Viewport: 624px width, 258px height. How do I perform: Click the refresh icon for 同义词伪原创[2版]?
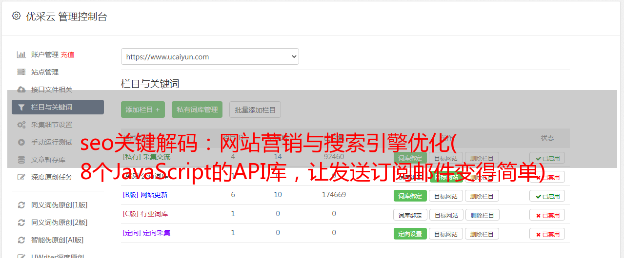(21, 222)
